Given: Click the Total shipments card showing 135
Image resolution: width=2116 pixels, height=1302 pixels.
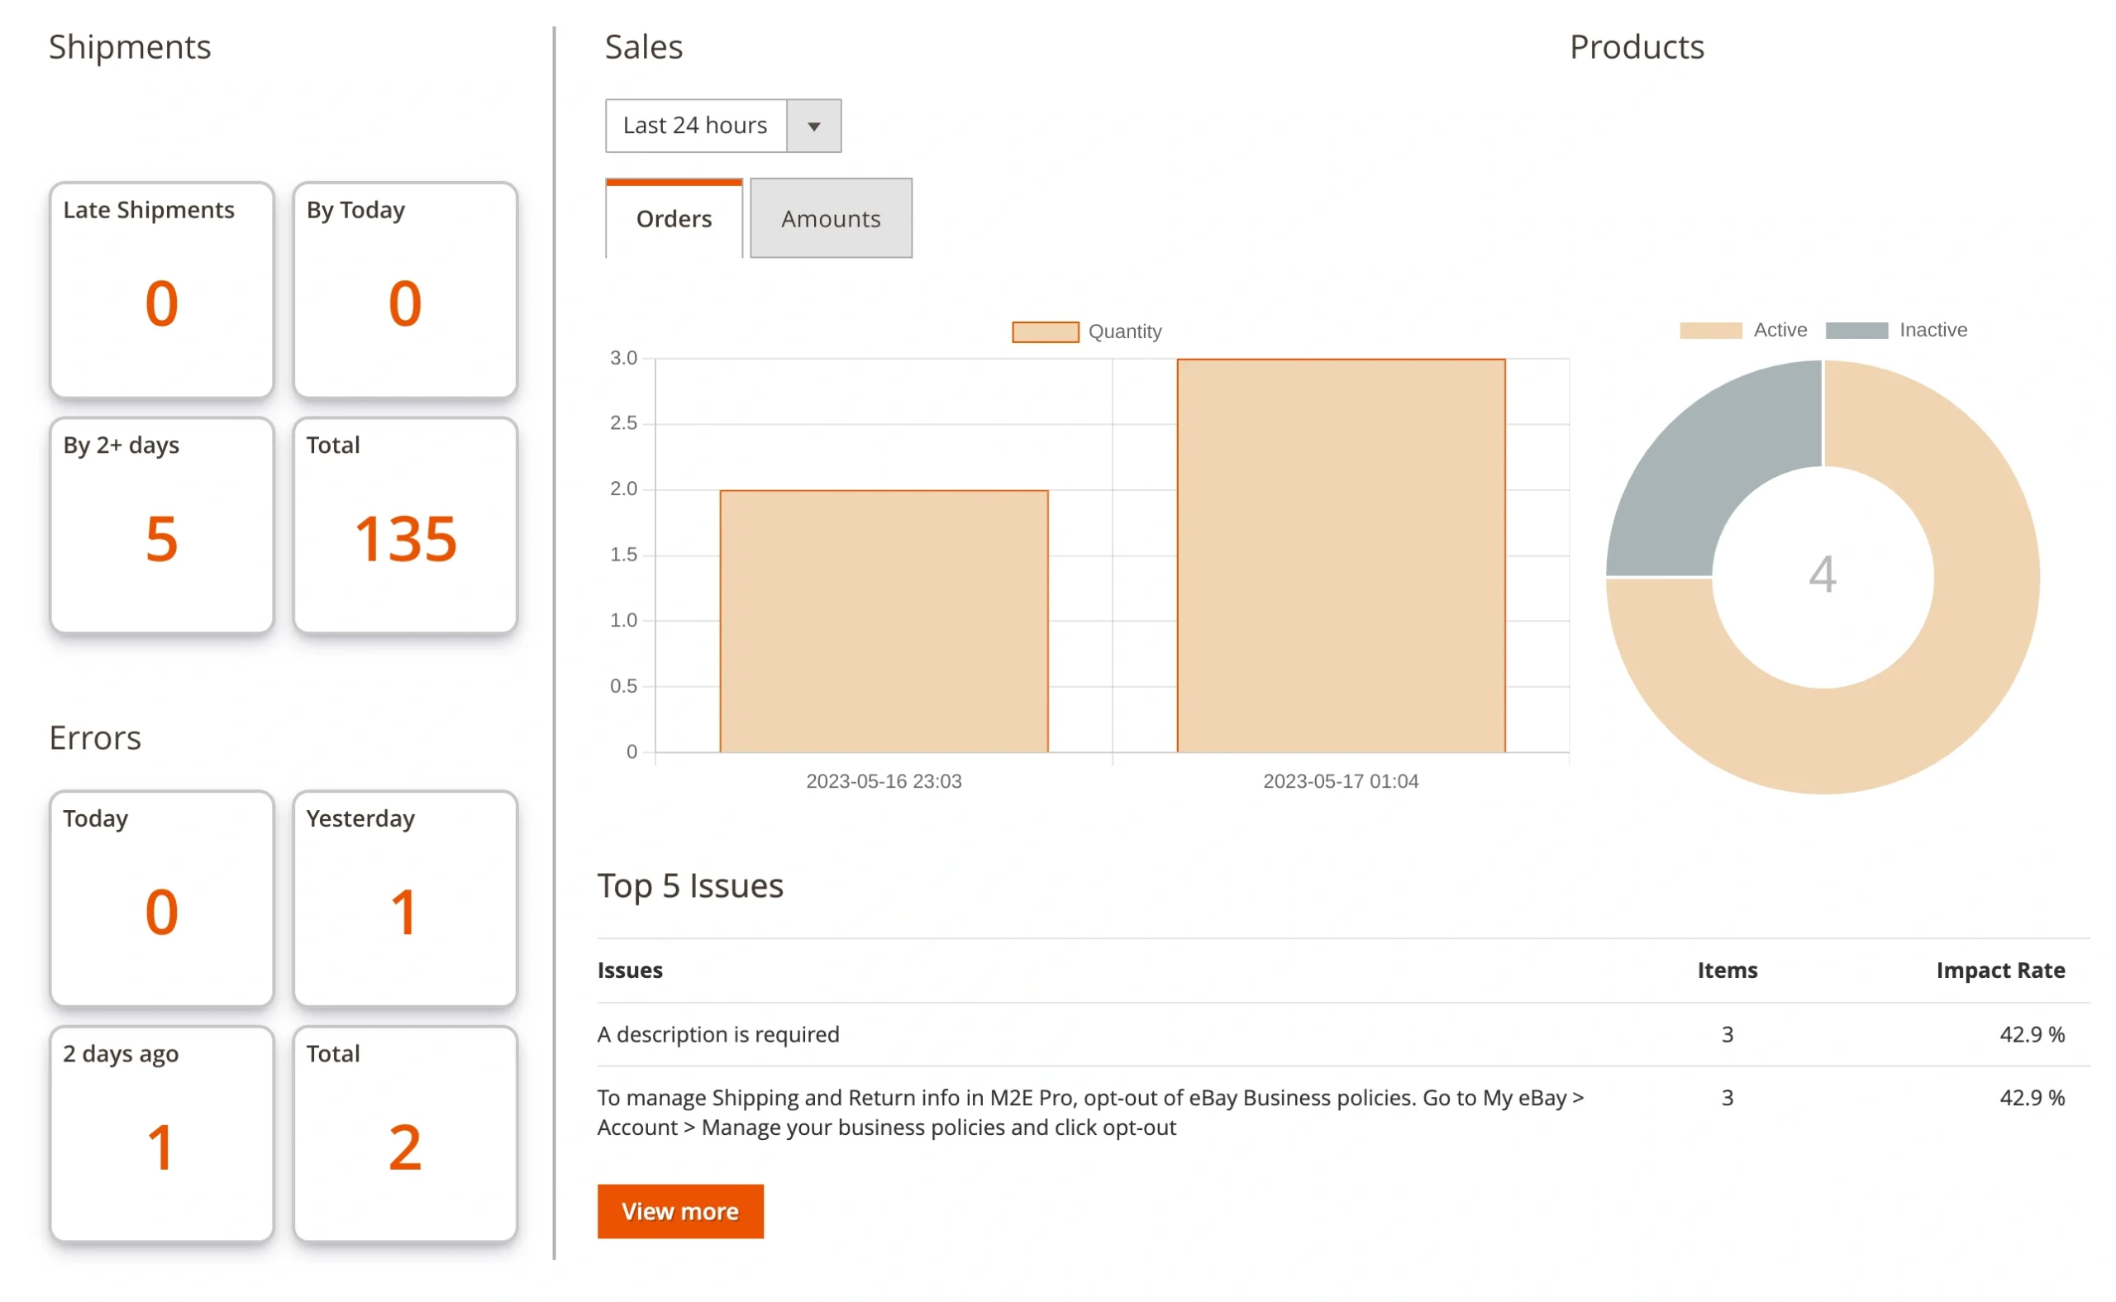Looking at the screenshot, I should (405, 525).
